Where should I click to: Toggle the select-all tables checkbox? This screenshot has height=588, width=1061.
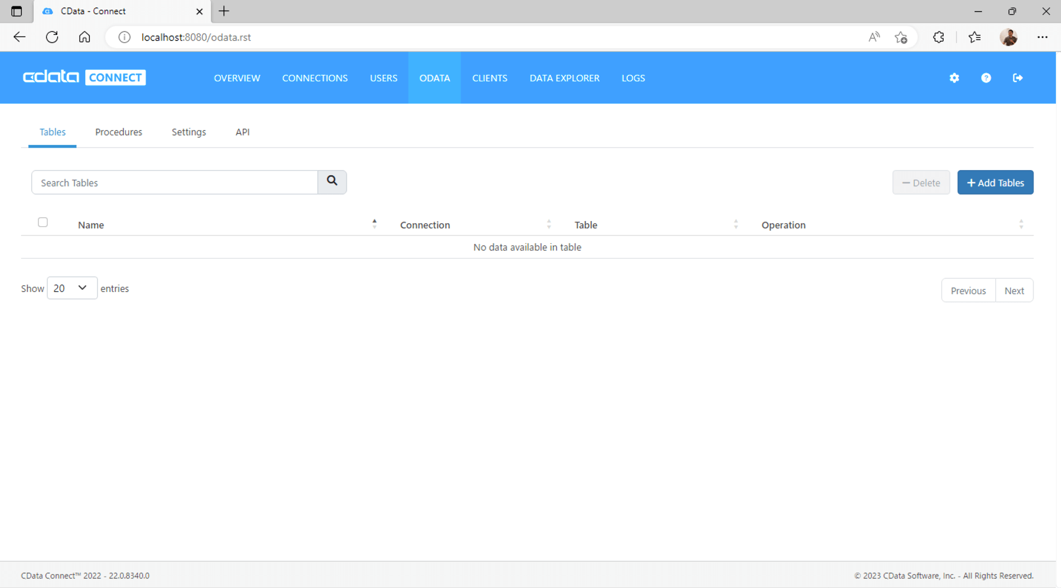pos(43,222)
